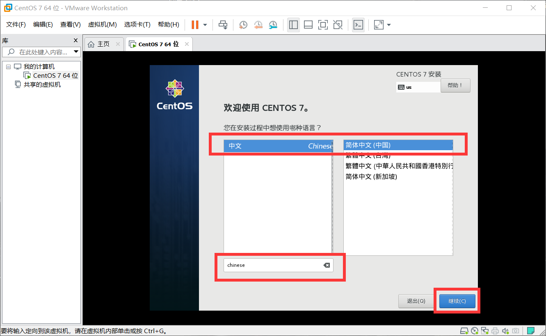
Task: Click the us keyboard layout indicator
Action: tap(418, 87)
